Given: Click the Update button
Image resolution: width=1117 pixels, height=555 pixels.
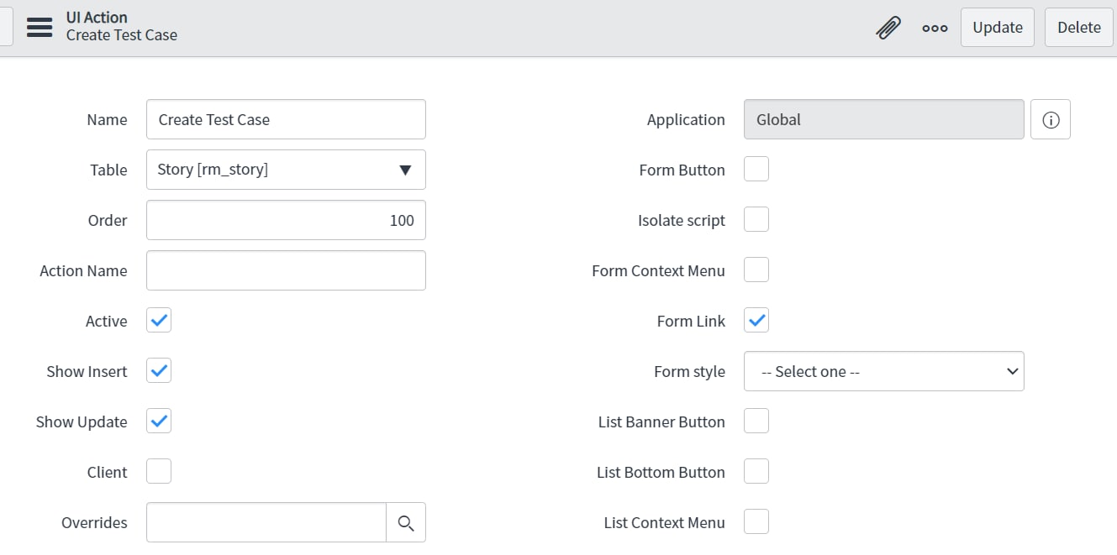Looking at the screenshot, I should pos(997,27).
